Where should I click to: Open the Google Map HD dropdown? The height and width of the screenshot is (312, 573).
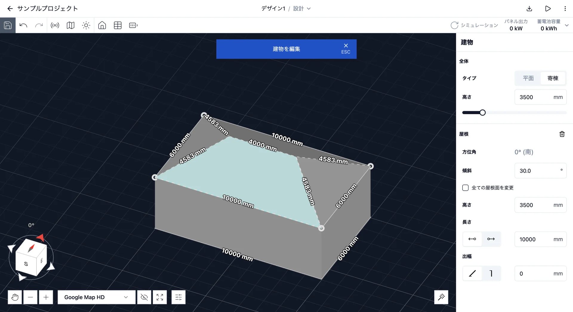[x=96, y=297]
